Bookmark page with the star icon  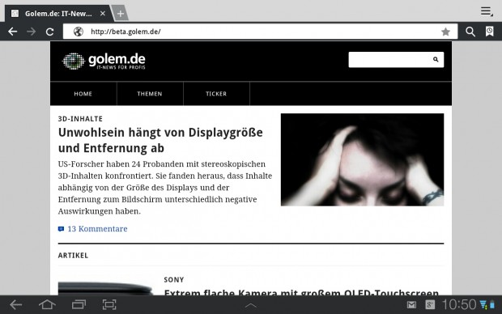pos(445,32)
